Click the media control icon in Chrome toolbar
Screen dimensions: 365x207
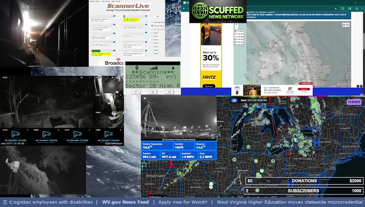pos(350,9)
